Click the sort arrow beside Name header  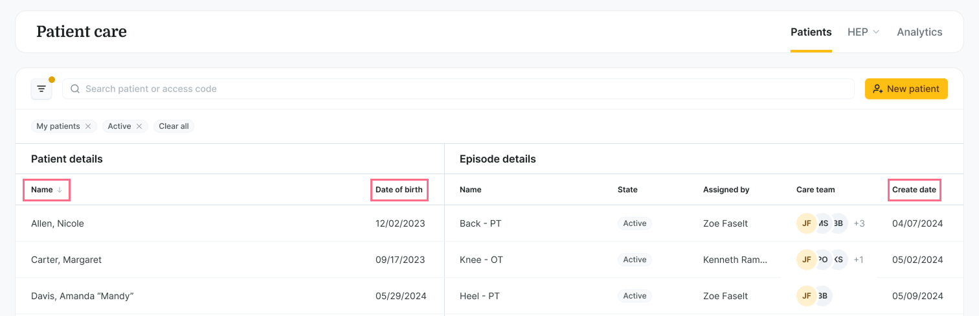coord(60,190)
